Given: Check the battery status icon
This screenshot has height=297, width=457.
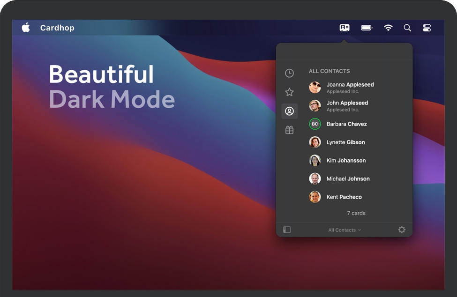Looking at the screenshot, I should point(367,28).
